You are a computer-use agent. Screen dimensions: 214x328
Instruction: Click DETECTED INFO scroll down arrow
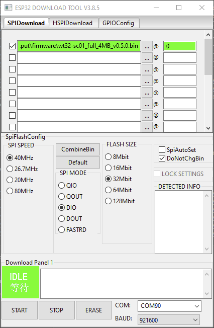pyautogui.click(x=206, y=249)
